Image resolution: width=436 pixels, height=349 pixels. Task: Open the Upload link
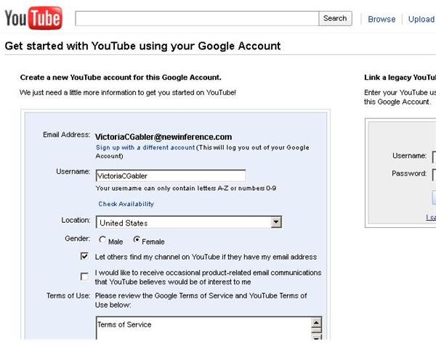coord(421,19)
